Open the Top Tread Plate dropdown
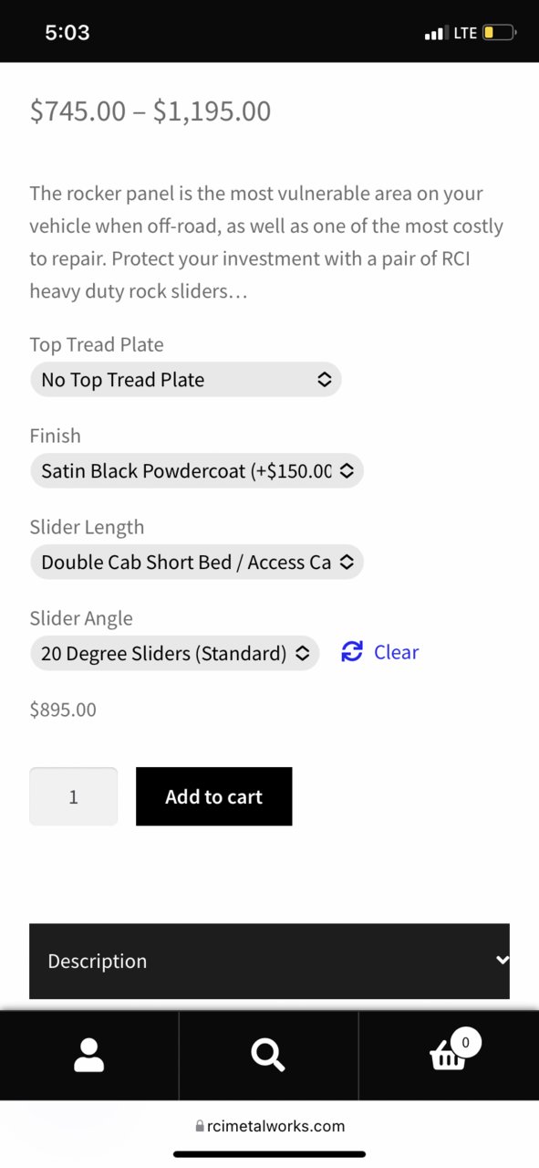The height and width of the screenshot is (1168, 539). pyautogui.click(x=186, y=379)
